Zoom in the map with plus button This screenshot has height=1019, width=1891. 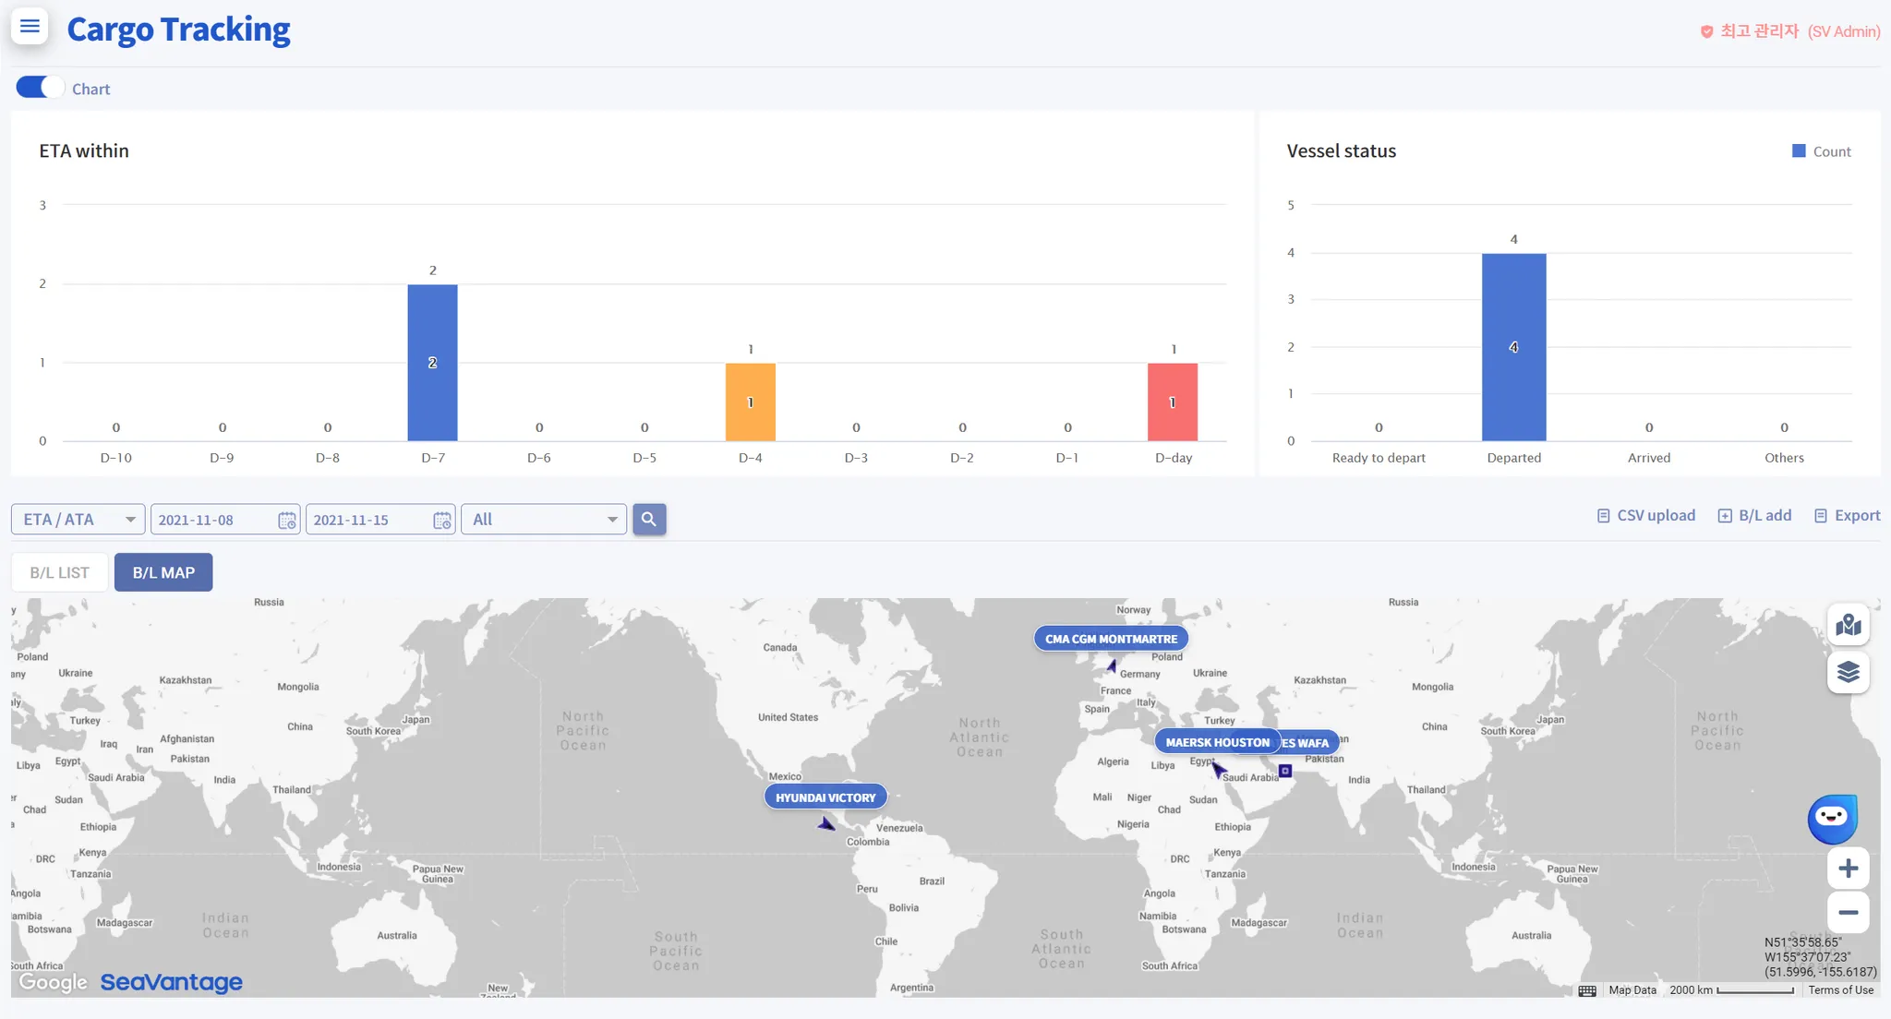[1848, 869]
